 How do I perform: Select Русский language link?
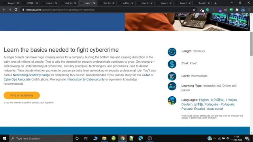(x=187, y=109)
